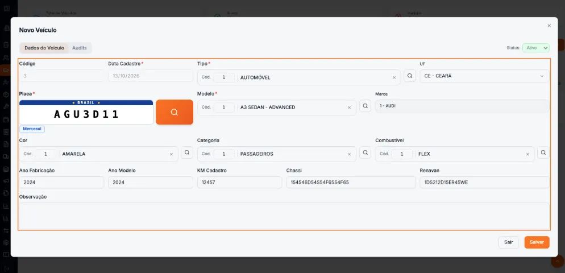Open Cor lookup search icon

pyautogui.click(x=187, y=152)
